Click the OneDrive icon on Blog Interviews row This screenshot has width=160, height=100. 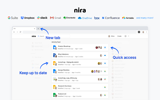point(105,55)
